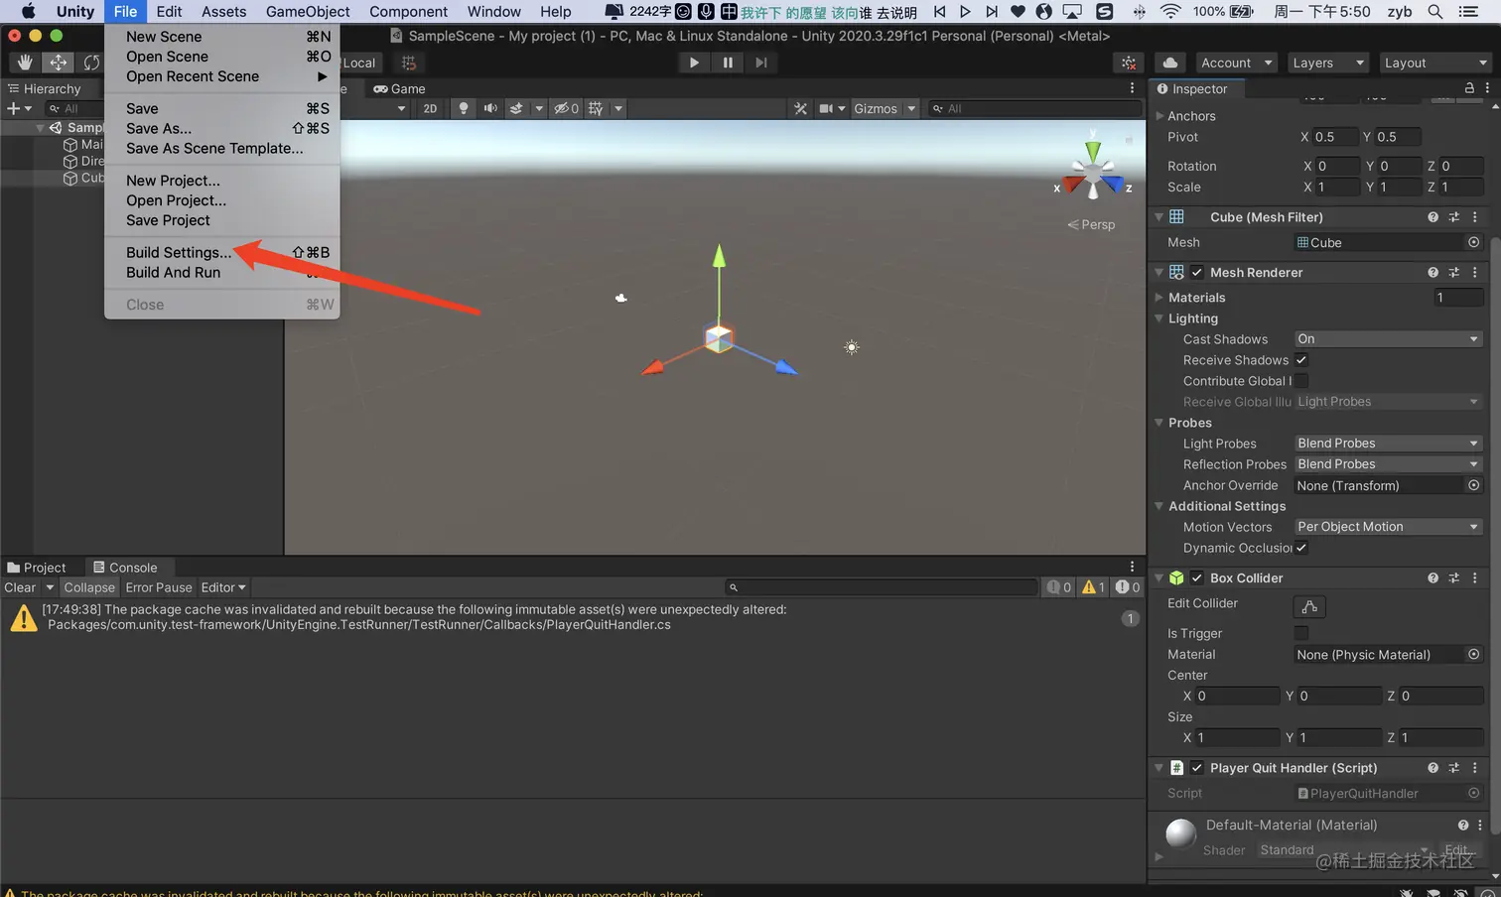Toggle the 2D view mode
The width and height of the screenshot is (1501, 897).
430,108
